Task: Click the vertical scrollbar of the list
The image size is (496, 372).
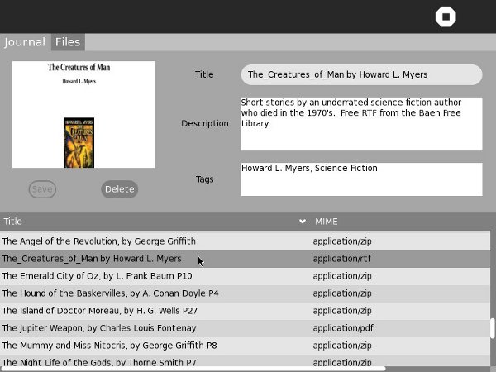Action: 492,331
